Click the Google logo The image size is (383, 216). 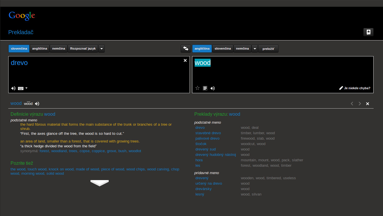point(22,16)
